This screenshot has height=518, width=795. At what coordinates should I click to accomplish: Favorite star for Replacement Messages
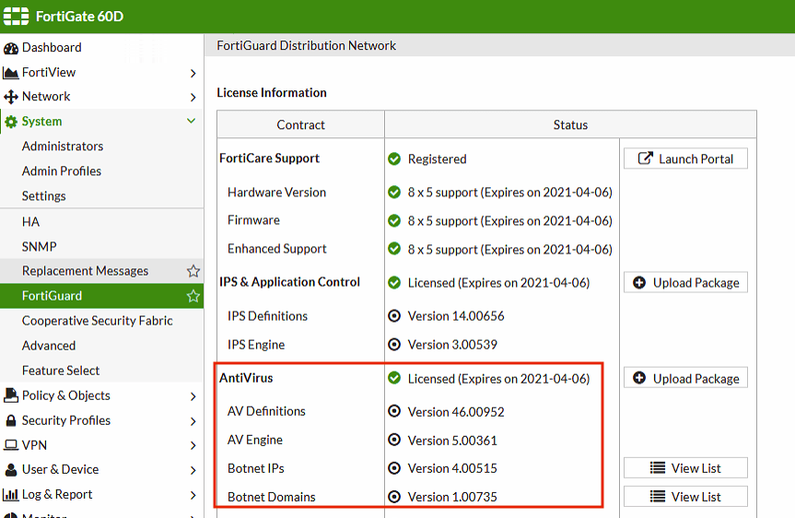(x=193, y=271)
